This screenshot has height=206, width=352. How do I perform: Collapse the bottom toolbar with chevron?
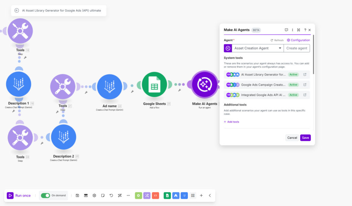pos(210,196)
